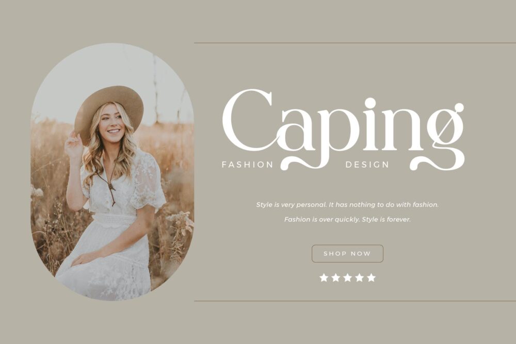
Task: Click the FASHION label under the logo
Action: click(248, 165)
